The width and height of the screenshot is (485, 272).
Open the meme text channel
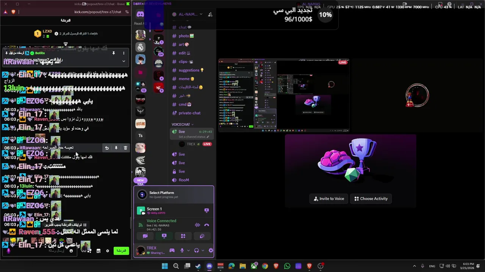186,79
